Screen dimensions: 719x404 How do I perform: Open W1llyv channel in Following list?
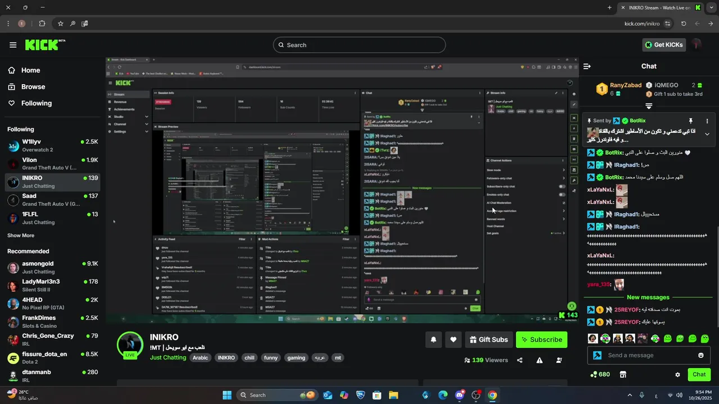click(53, 145)
